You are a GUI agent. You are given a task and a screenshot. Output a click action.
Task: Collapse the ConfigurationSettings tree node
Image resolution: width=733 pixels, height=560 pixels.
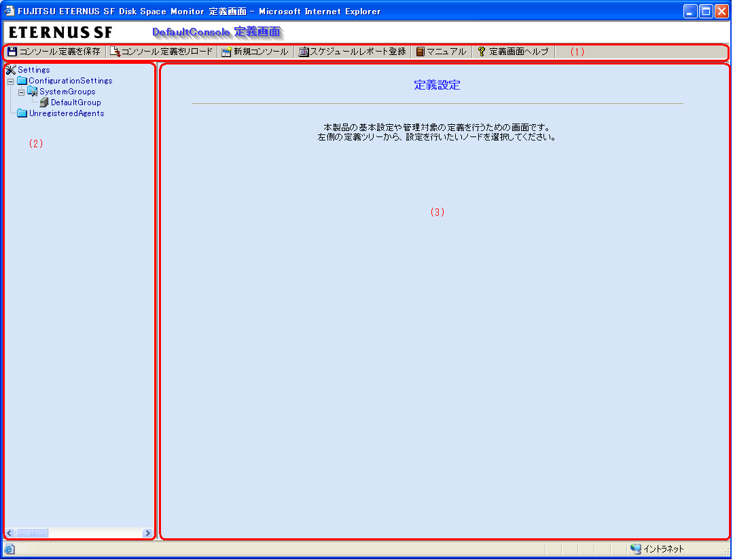(x=10, y=81)
